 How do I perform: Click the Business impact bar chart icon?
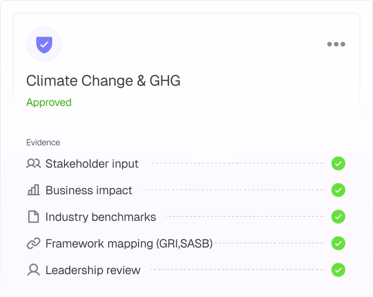click(x=34, y=191)
